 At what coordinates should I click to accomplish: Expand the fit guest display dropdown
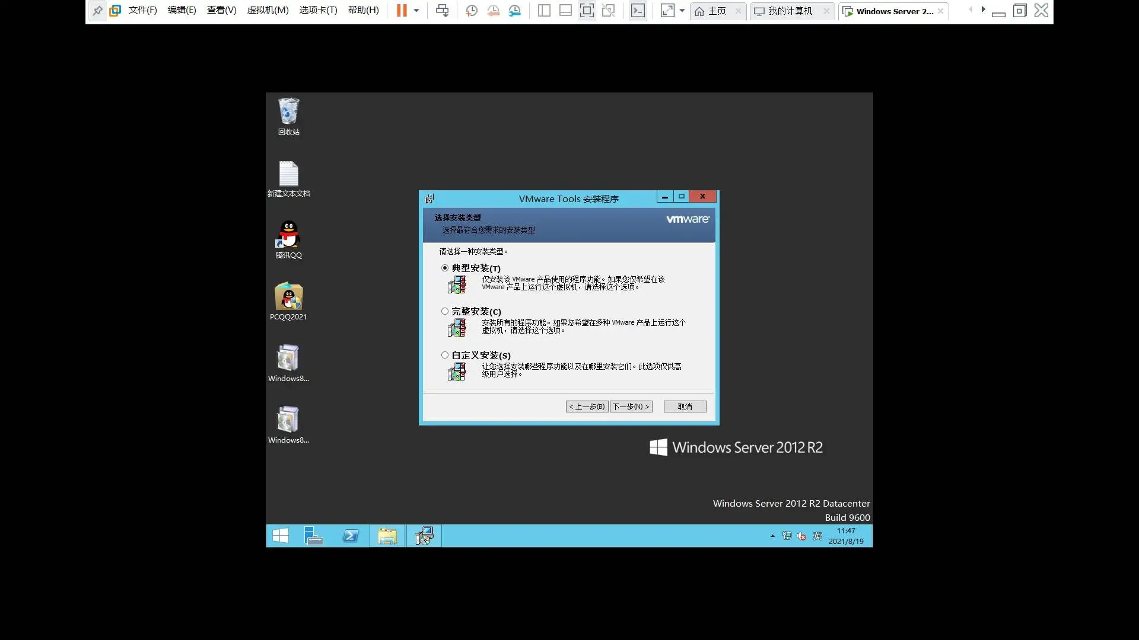click(x=683, y=10)
